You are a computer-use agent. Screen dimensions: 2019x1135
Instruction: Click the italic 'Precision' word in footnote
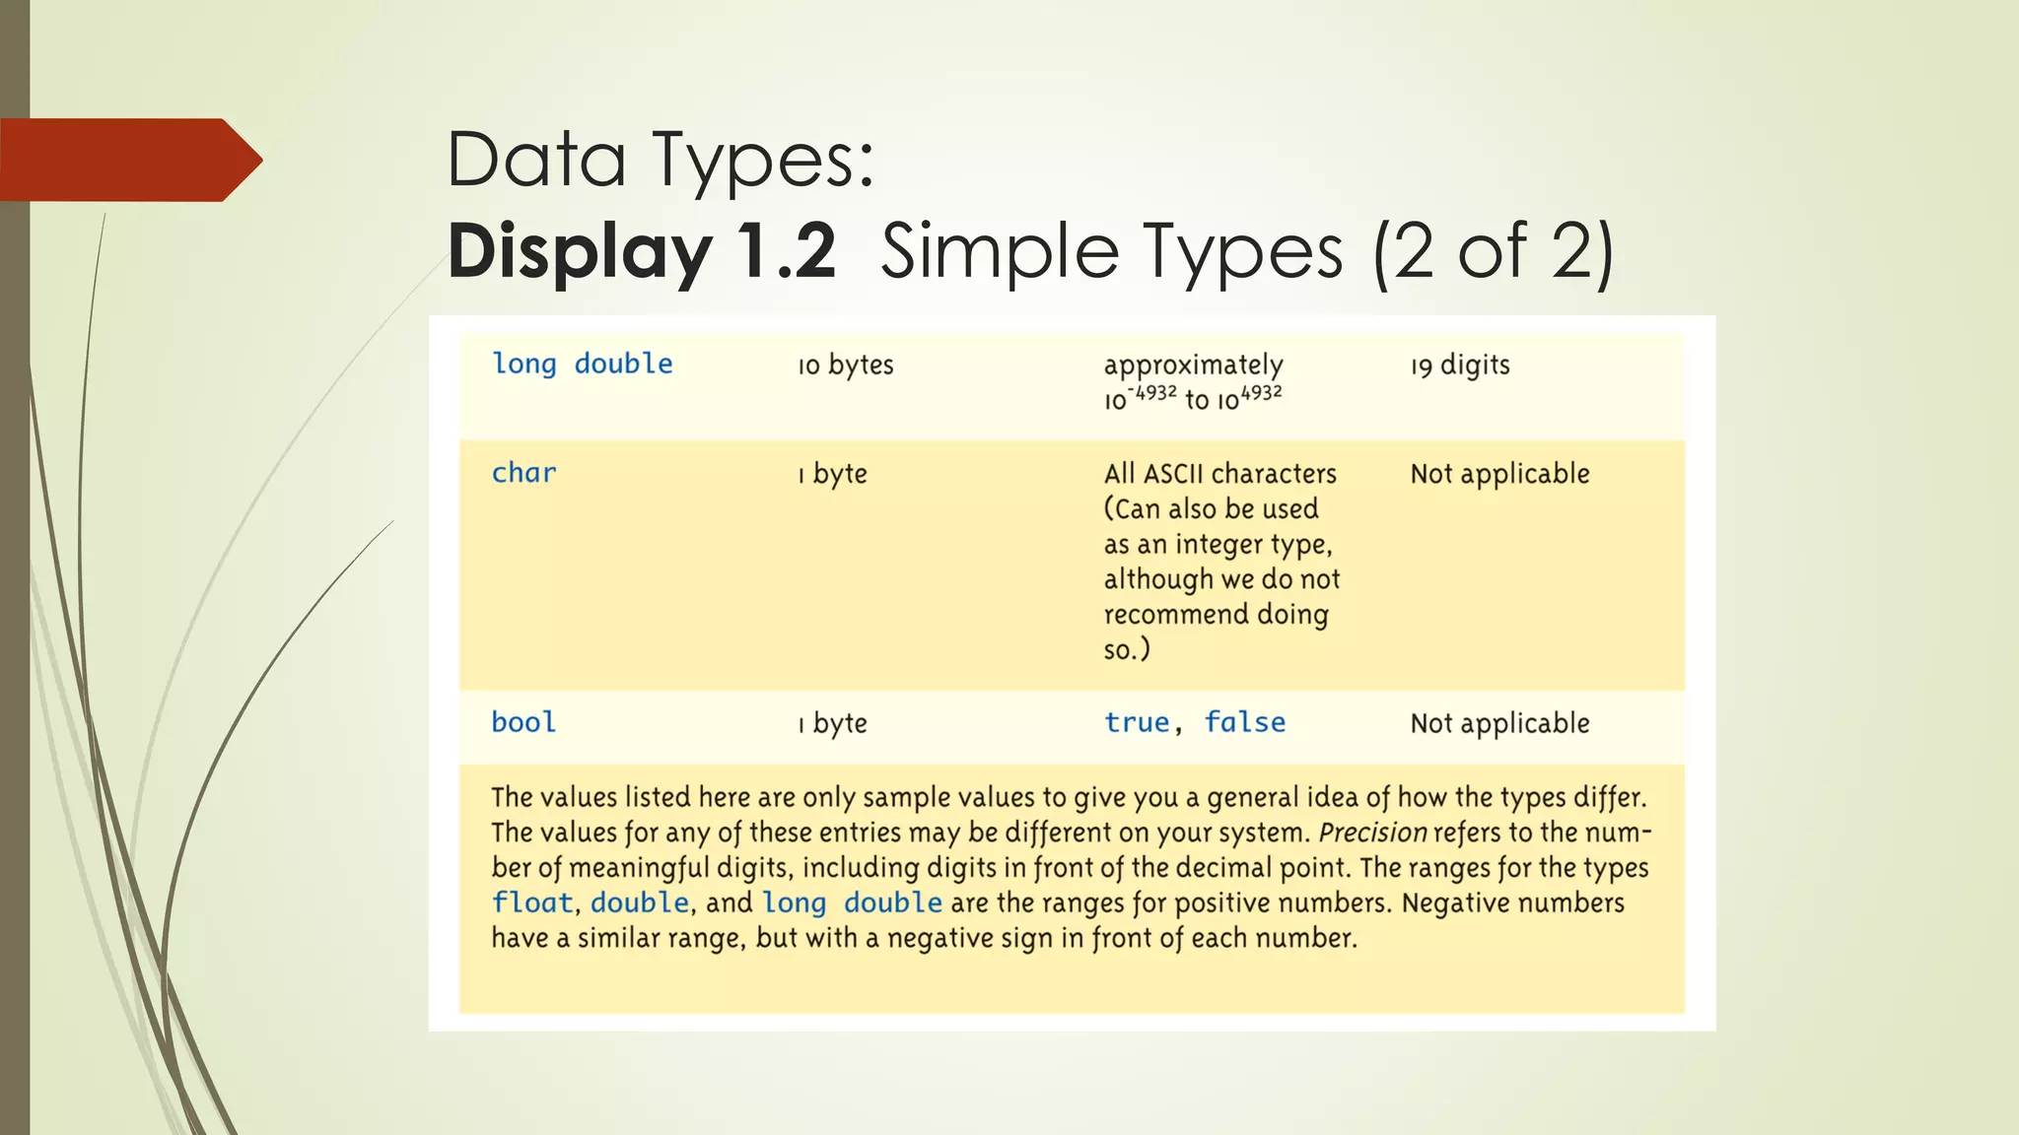click(1372, 834)
